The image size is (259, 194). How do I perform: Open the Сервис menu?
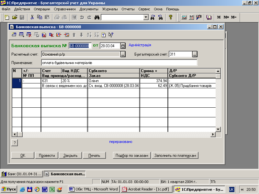[144, 9]
